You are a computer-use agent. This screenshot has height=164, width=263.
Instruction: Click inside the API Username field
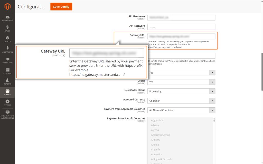point(182,17)
